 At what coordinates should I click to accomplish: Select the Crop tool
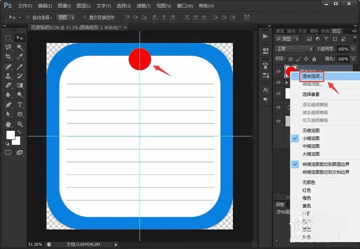point(8,57)
